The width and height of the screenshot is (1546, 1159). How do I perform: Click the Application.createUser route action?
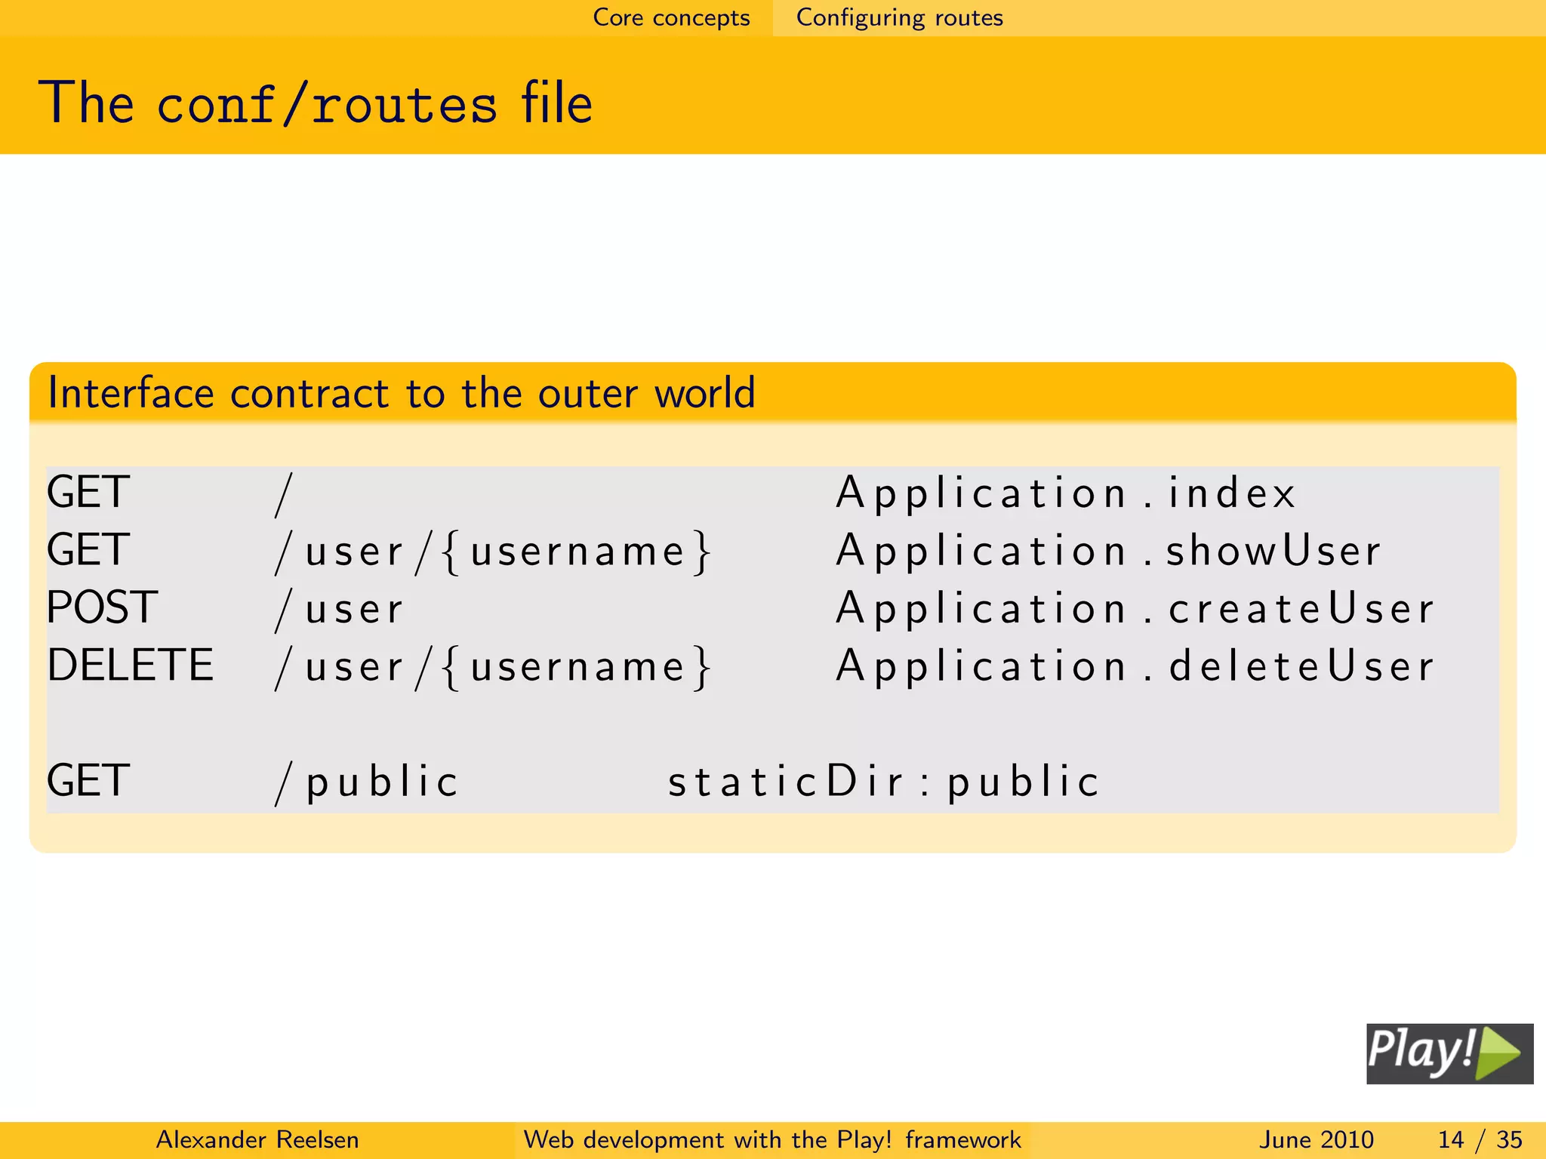pos(1135,608)
